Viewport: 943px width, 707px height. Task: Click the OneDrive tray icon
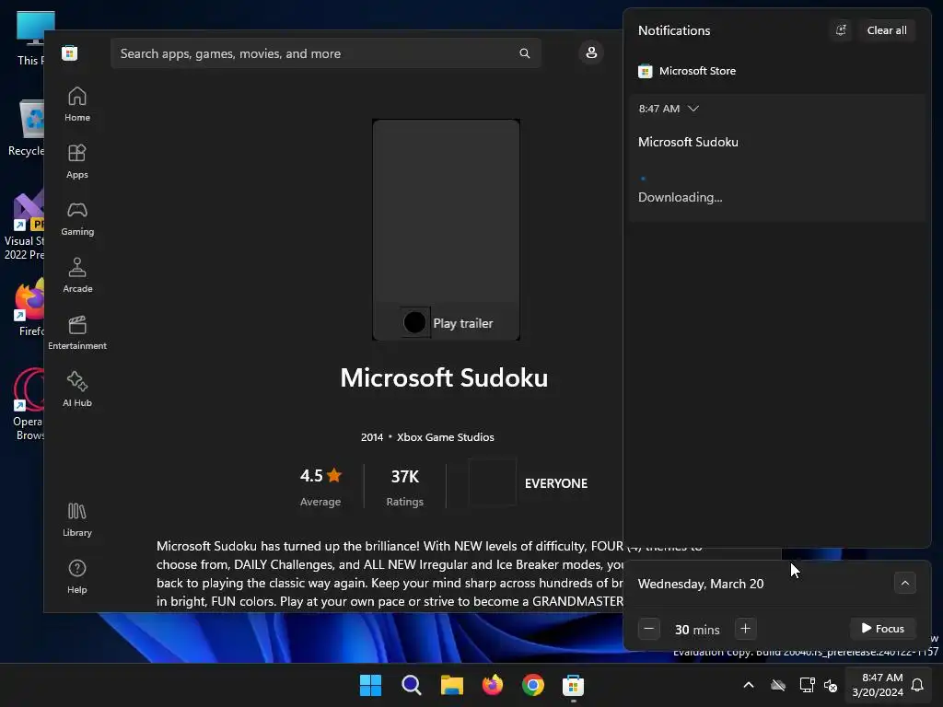click(778, 685)
